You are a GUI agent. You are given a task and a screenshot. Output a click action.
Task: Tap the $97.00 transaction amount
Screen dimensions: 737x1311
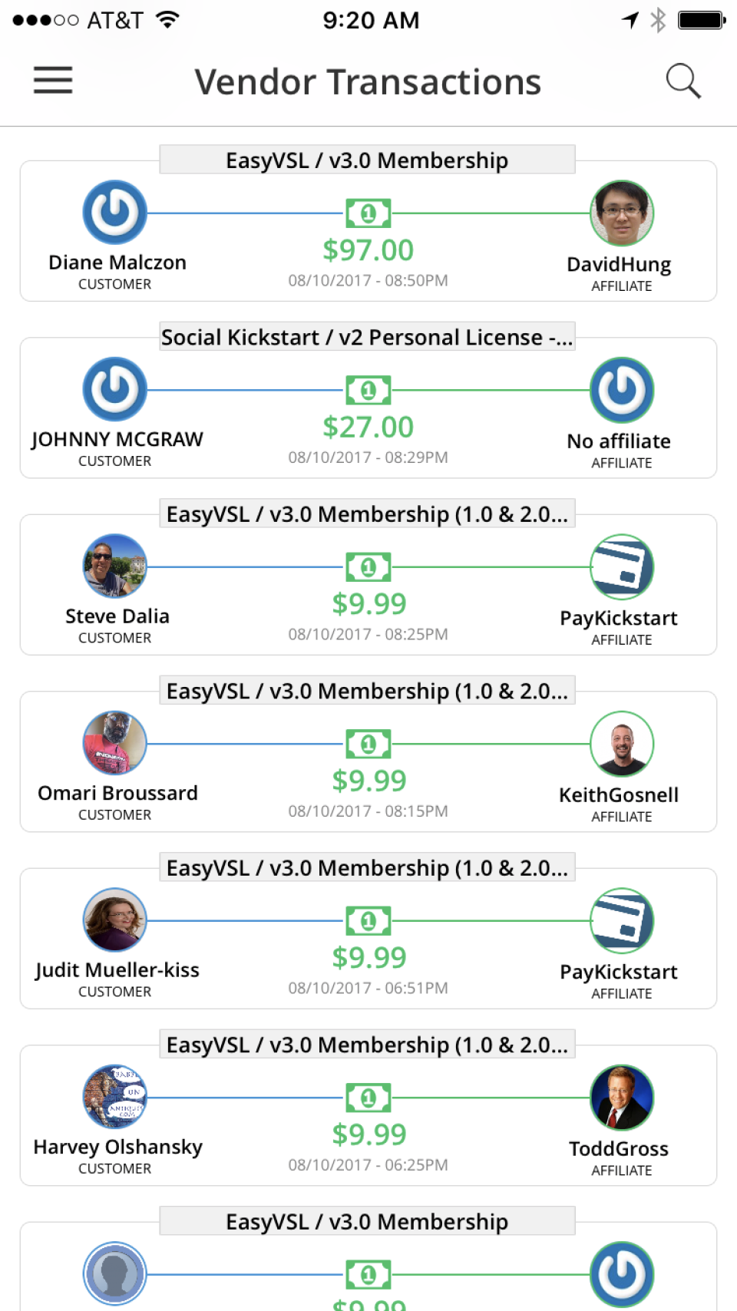368,249
